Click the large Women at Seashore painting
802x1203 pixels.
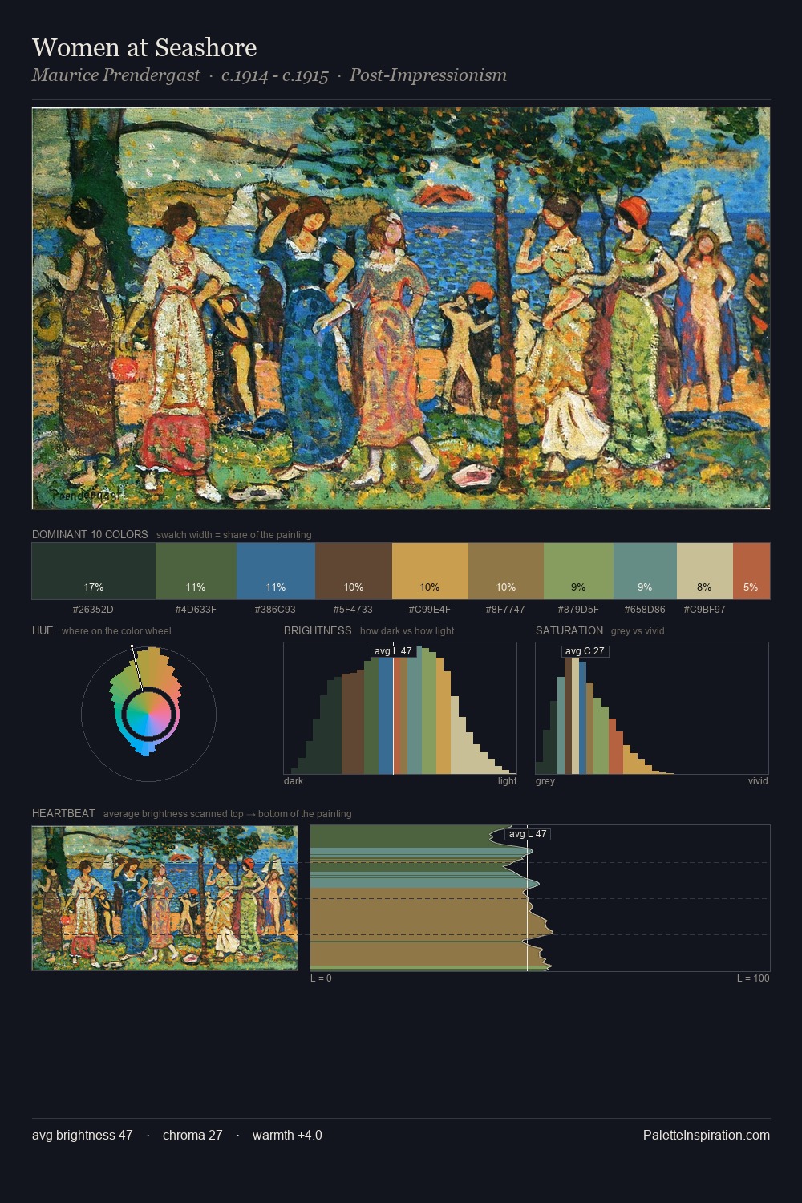click(x=401, y=309)
